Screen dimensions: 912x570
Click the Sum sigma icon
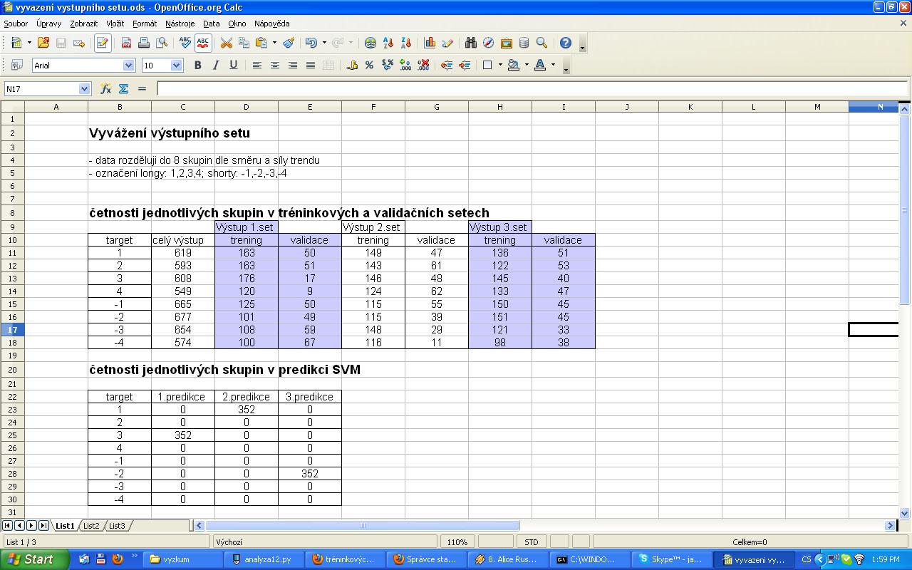coord(123,88)
